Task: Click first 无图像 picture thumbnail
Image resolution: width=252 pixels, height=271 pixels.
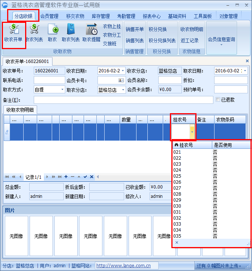Action: click(x=16, y=236)
